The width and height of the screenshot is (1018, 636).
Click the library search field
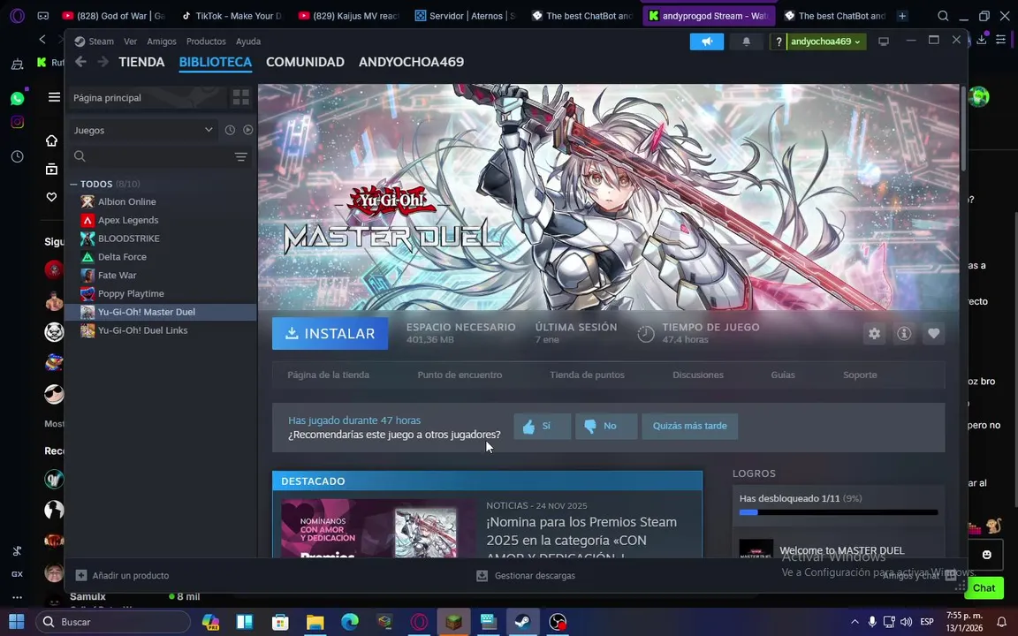click(x=149, y=156)
